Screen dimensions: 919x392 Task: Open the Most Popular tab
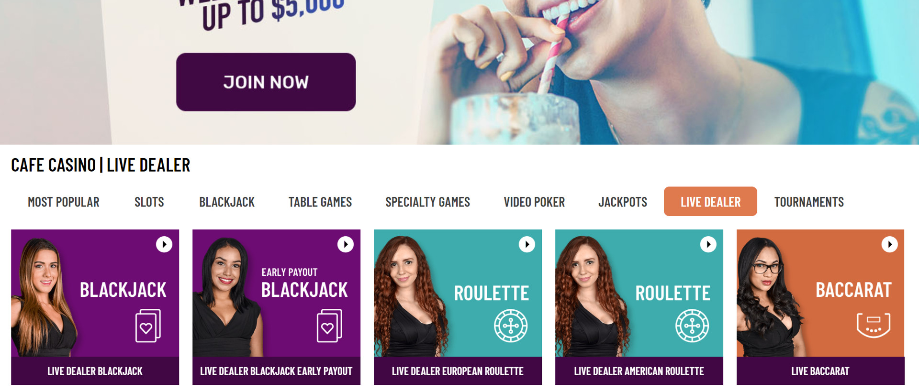pyautogui.click(x=64, y=202)
